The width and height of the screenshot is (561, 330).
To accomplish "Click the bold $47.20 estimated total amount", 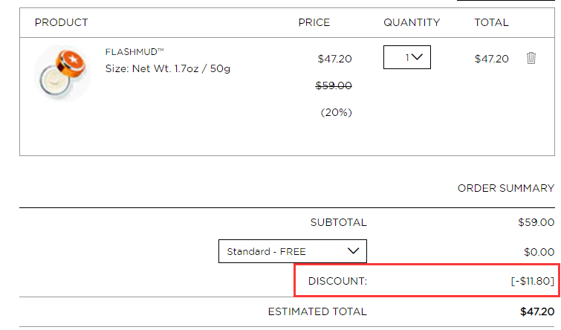I will [537, 311].
